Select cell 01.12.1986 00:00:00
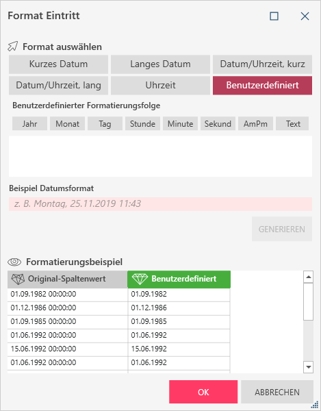The width and height of the screenshot is (321, 411). (x=68, y=308)
